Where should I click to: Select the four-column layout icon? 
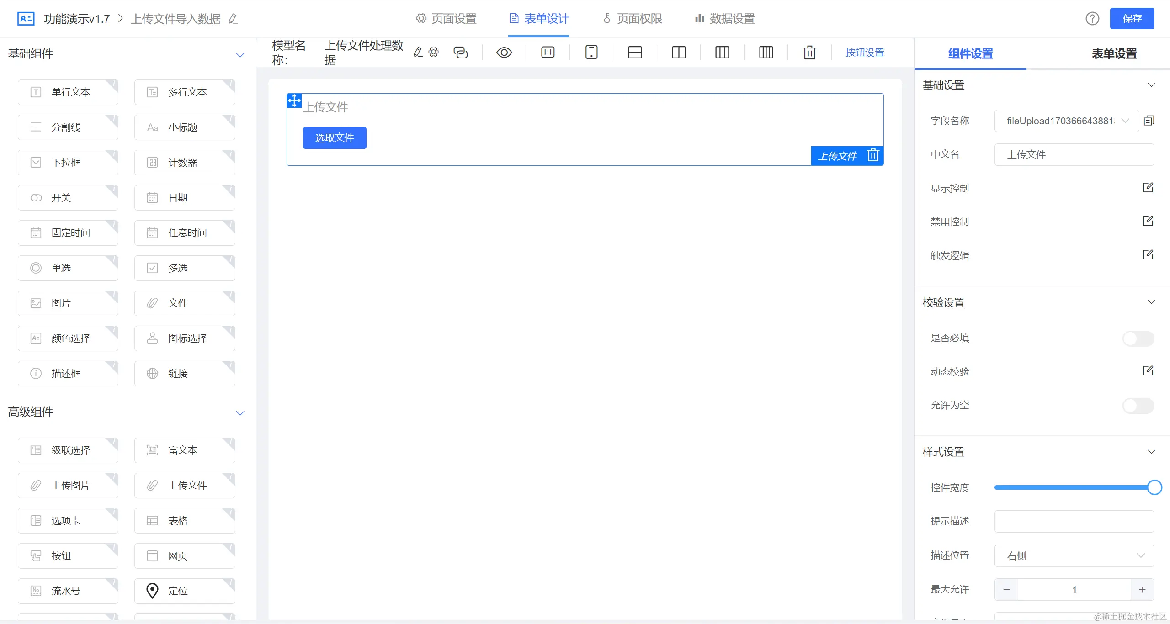pyautogui.click(x=766, y=53)
